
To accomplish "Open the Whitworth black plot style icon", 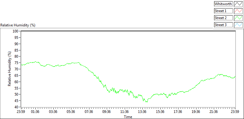I will tap(238, 4).
